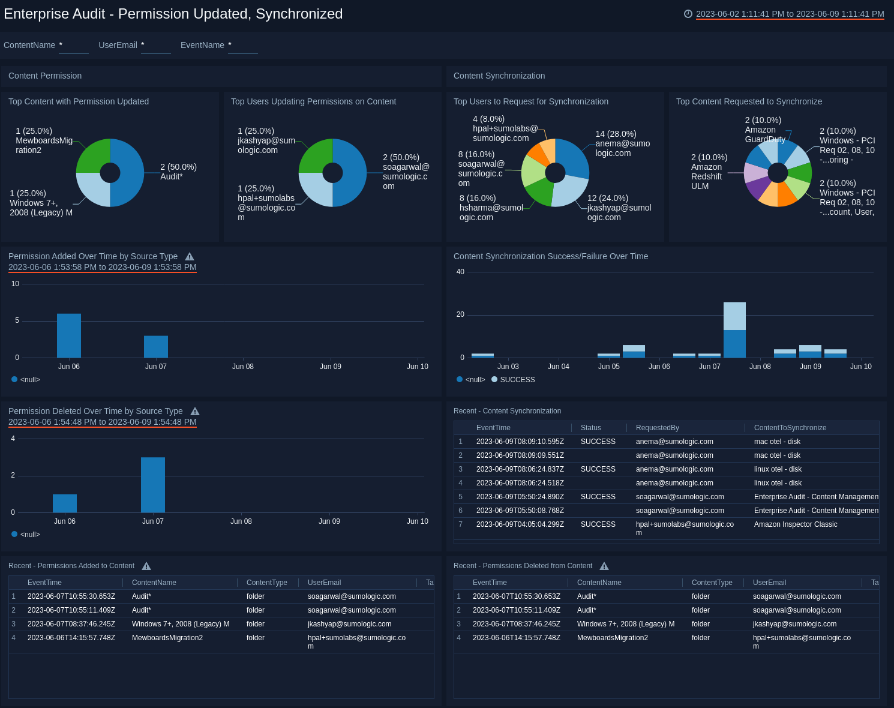This screenshot has height=708, width=894.
Task: Sort synchronization table by Status column
Action: point(591,428)
